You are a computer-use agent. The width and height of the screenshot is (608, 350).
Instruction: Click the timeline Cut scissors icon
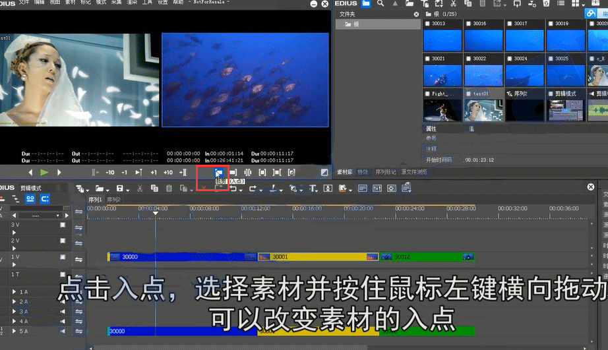coord(140,189)
